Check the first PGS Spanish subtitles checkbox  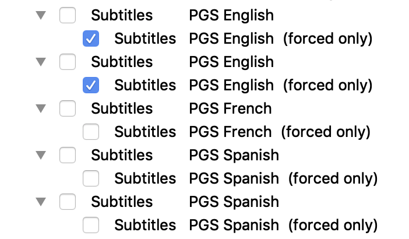click(x=68, y=155)
